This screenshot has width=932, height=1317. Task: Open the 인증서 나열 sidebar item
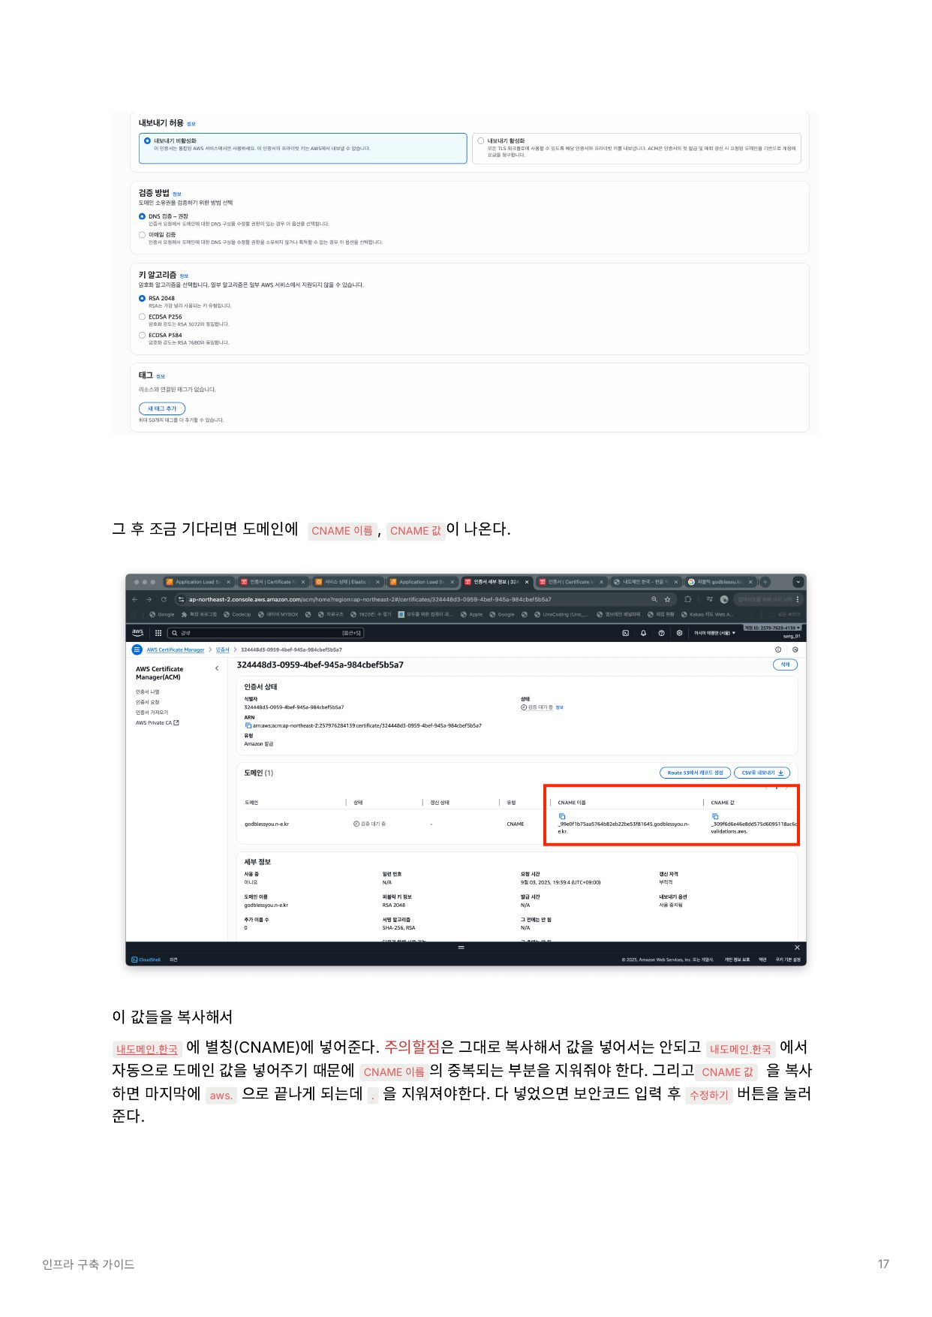click(148, 692)
